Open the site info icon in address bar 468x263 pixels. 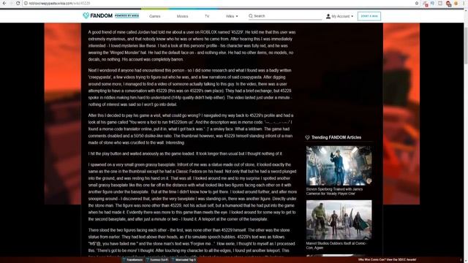26,3
